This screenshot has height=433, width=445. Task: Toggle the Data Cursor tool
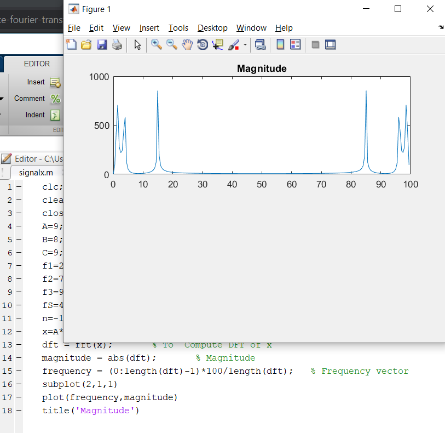pos(218,45)
